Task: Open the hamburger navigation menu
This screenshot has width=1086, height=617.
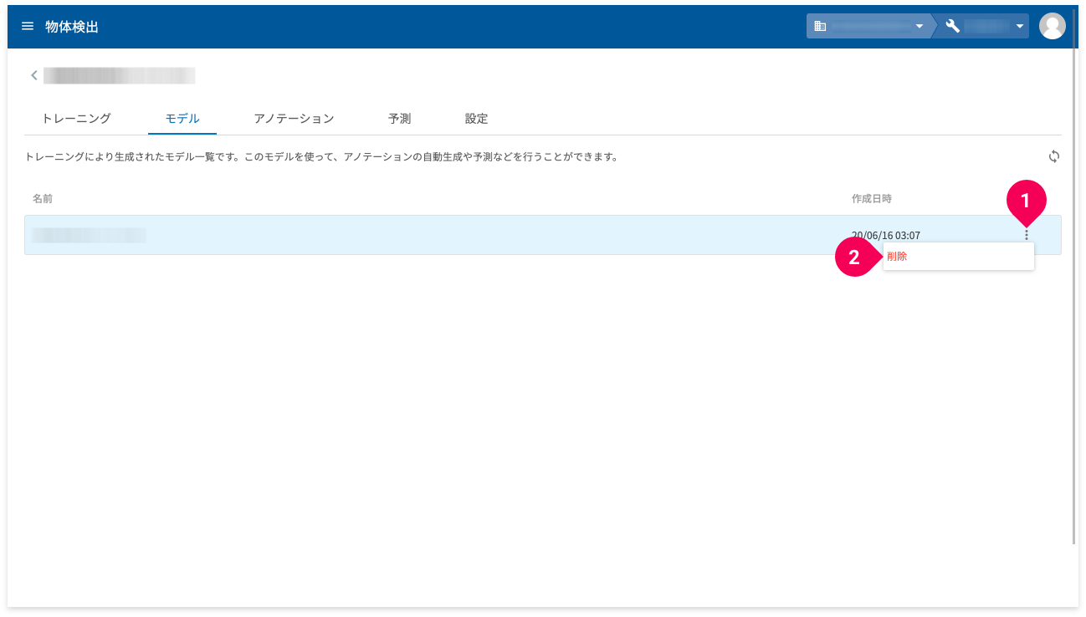Action: [x=28, y=27]
